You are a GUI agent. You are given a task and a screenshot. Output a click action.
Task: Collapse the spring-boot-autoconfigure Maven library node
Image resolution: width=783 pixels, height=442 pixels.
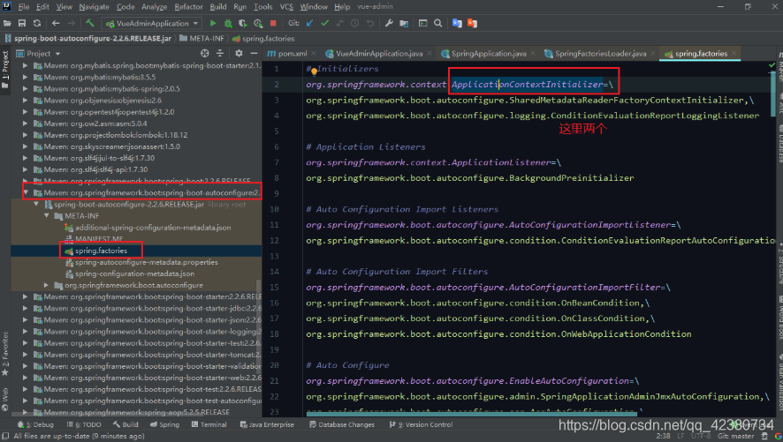[26, 192]
